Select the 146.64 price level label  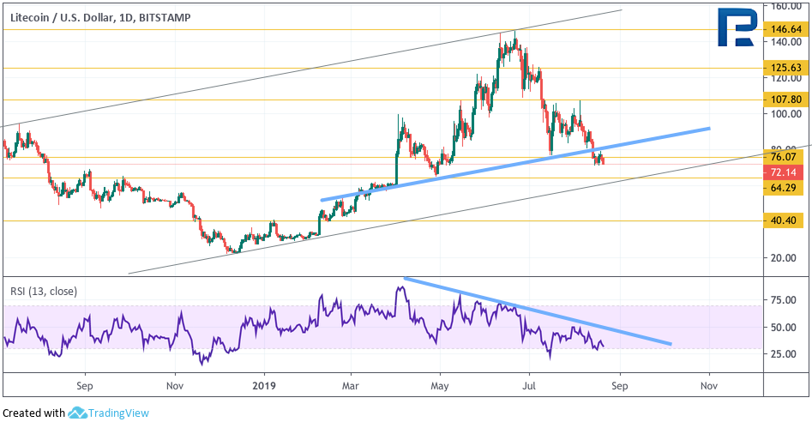pyautogui.click(x=785, y=30)
